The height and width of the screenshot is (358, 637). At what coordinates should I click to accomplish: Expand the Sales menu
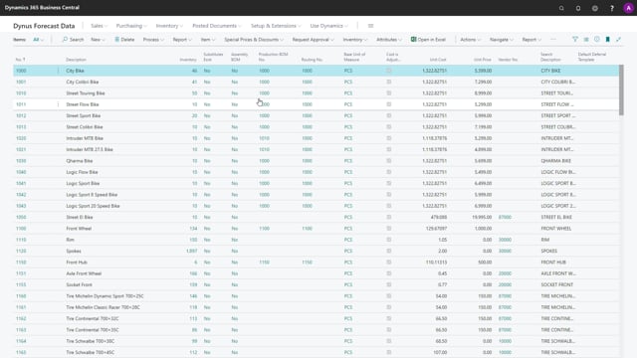coord(99,26)
